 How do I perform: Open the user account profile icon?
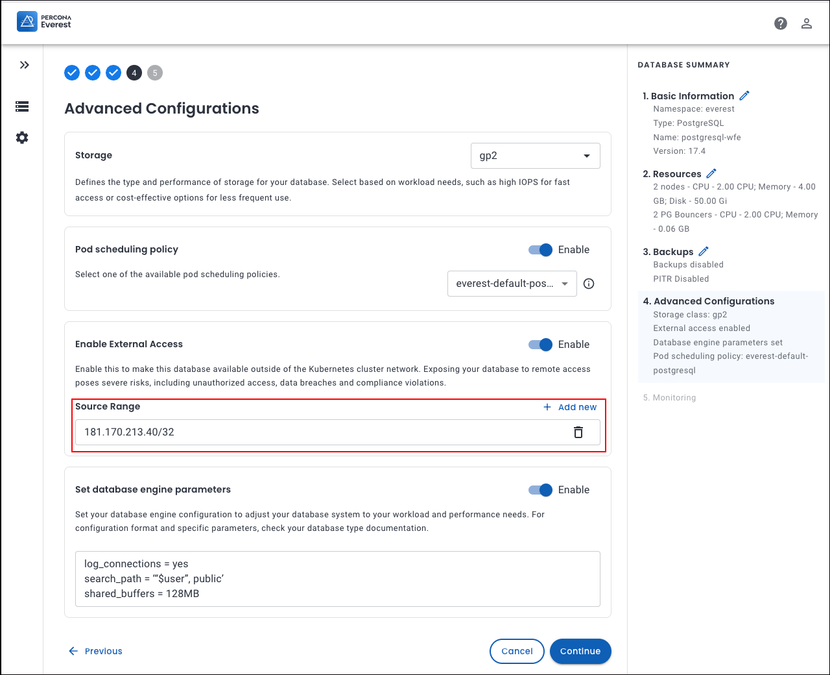pos(807,23)
